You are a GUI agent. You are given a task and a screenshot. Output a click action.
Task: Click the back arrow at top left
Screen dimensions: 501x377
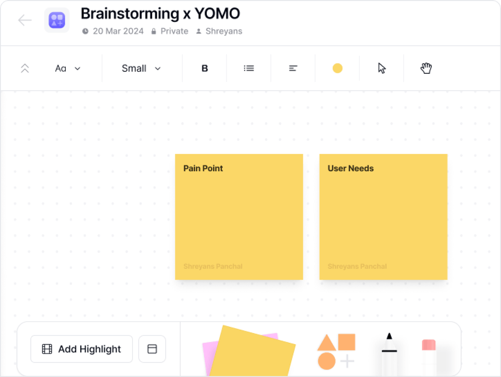click(25, 20)
